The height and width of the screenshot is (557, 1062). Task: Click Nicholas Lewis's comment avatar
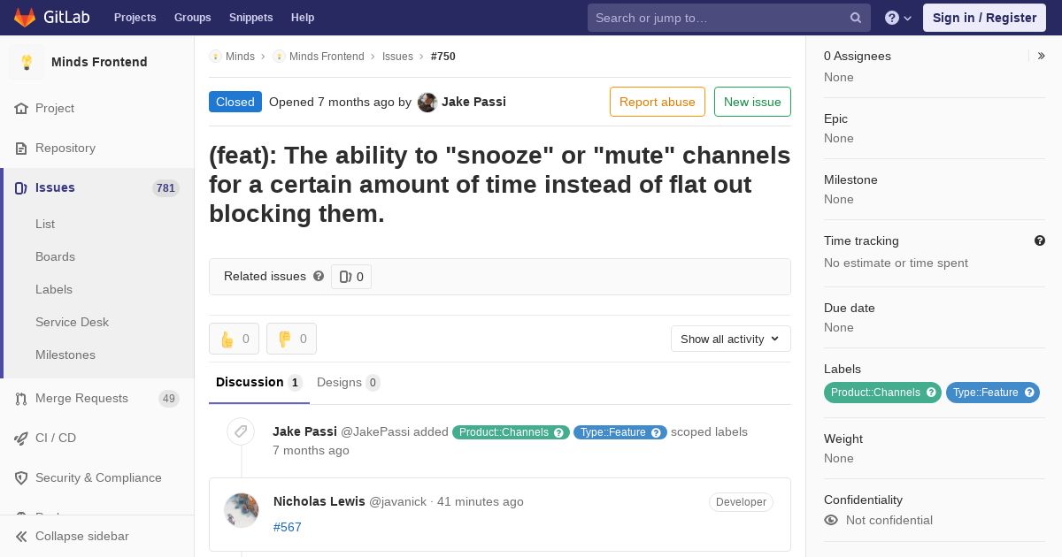[242, 511]
